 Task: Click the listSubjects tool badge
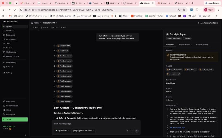(64, 46)
